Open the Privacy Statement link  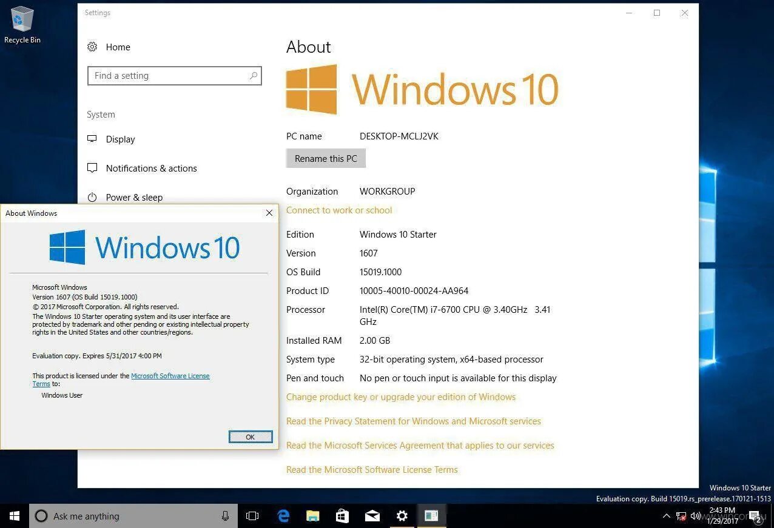[x=414, y=421]
